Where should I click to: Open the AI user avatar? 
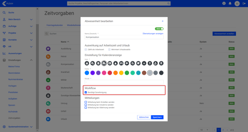coord(237,3)
